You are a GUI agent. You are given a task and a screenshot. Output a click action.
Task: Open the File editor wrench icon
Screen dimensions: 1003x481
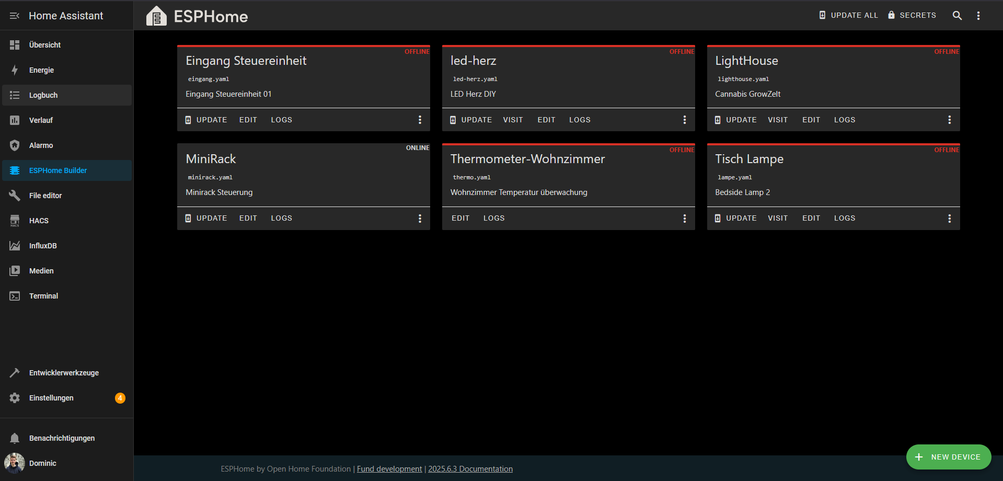[x=15, y=196]
